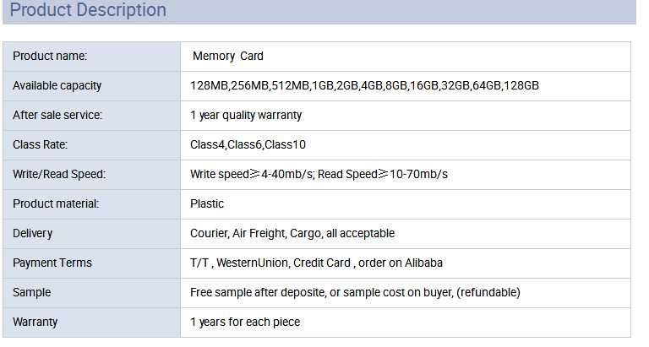Click the 'Product material:' label

point(56,204)
